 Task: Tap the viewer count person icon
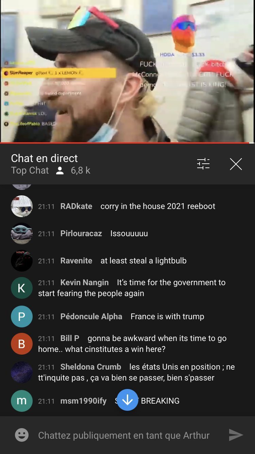pos(60,171)
